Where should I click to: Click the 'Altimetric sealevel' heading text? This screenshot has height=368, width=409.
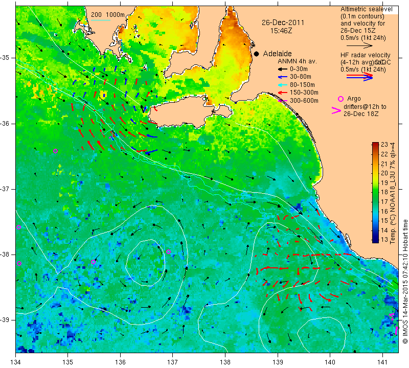[366, 9]
